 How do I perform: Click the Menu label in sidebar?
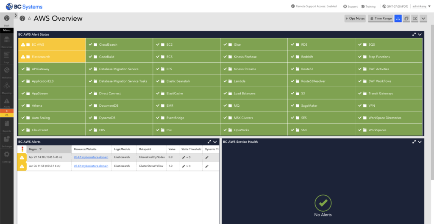pyautogui.click(x=7, y=30)
